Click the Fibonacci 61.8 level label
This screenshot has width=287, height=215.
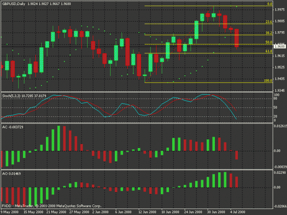click(269, 51)
